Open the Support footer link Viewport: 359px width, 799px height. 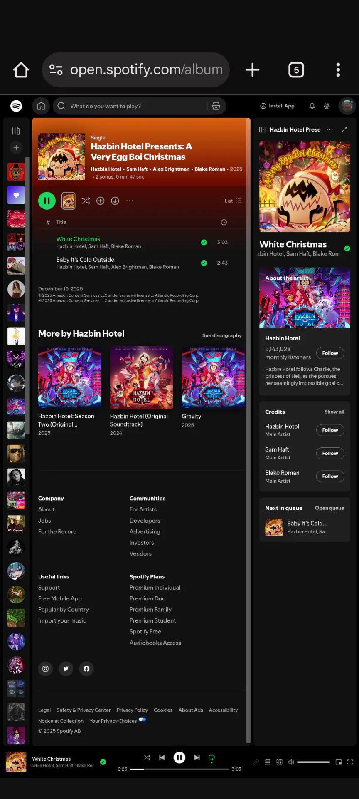click(x=49, y=588)
